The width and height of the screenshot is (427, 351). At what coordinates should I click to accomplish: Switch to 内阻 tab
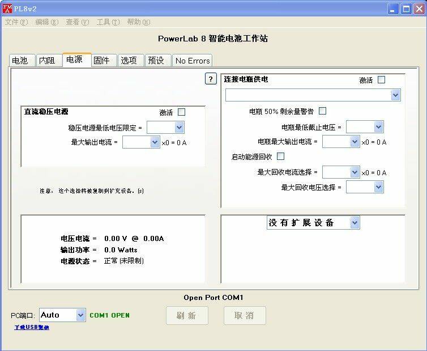pyautogui.click(x=49, y=60)
